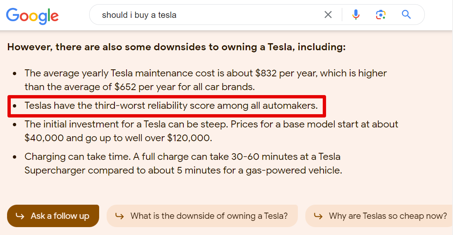Click the arrow icon before 'What is the downside'
Viewport: 453px width, 235px height.
tap(119, 216)
